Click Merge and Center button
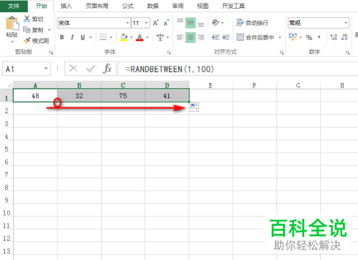The image size is (358, 260). 255,37
